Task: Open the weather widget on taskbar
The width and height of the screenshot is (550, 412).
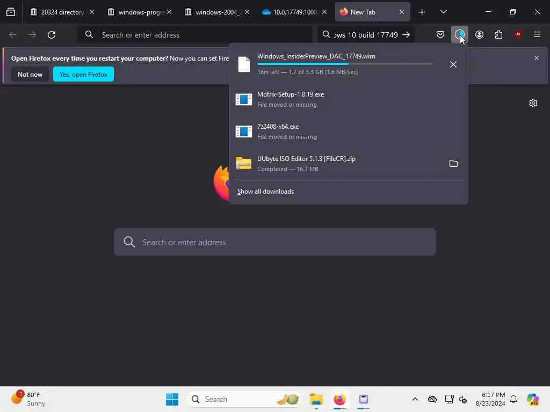Action: pyautogui.click(x=28, y=399)
